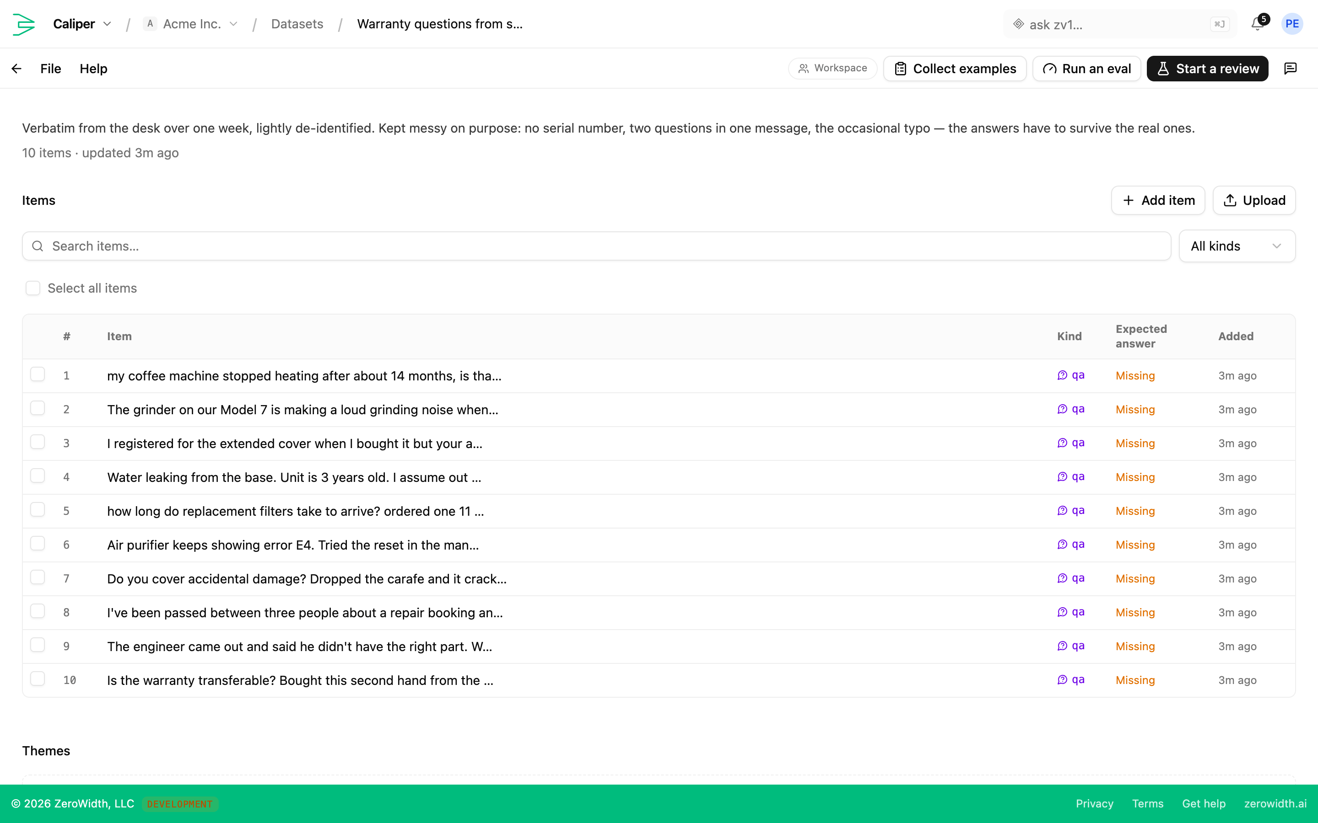
Task: Click the Add item button
Action: coord(1158,200)
